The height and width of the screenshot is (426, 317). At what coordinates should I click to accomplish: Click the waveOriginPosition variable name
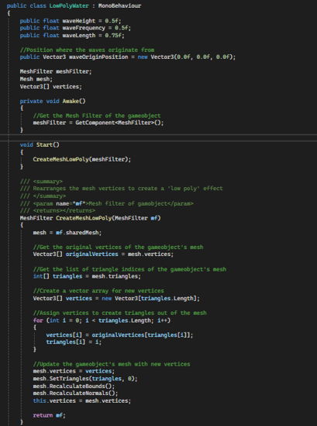tap(98, 57)
